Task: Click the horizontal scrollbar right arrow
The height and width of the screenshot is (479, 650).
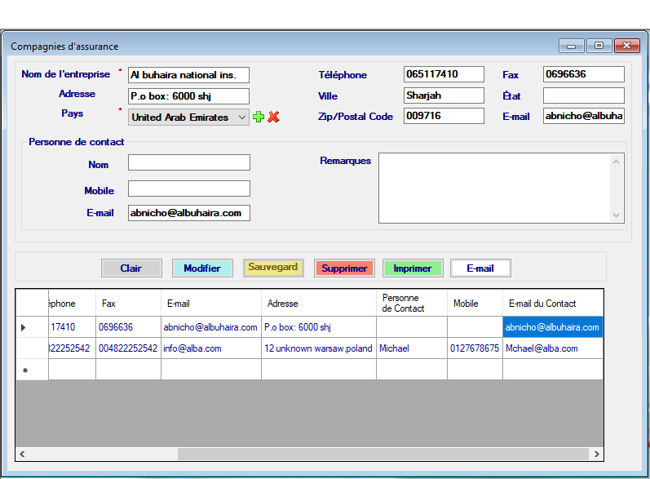Action: point(598,454)
